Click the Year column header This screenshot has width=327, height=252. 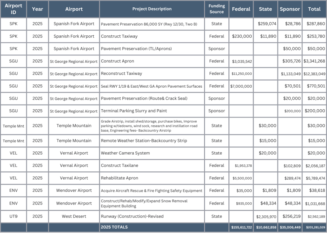click(x=38, y=9)
